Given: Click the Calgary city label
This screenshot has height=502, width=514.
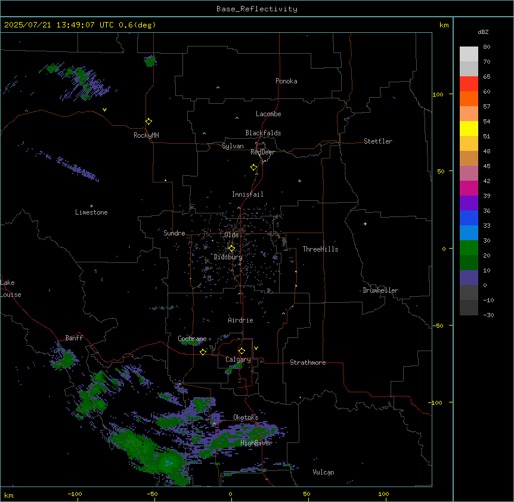Looking at the screenshot, I should tap(238, 360).
